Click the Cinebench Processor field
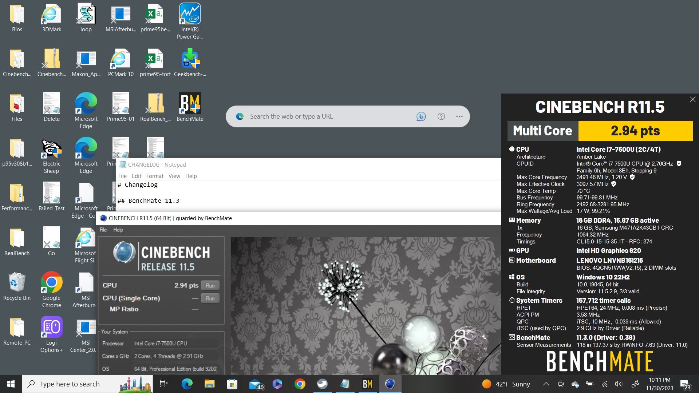Screen dimensions: 699x393 click(176, 344)
